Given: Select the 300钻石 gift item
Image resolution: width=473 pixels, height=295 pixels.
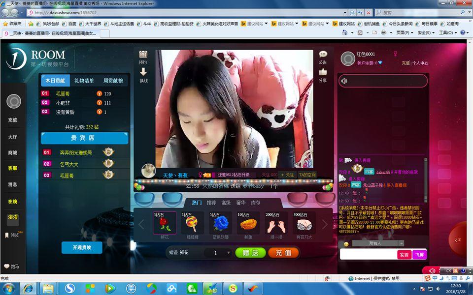Looking at the screenshot, I should pos(304,223).
